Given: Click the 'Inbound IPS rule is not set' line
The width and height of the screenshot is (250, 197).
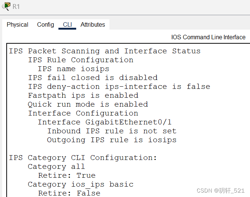Looking at the screenshot, I should (x=112, y=131).
